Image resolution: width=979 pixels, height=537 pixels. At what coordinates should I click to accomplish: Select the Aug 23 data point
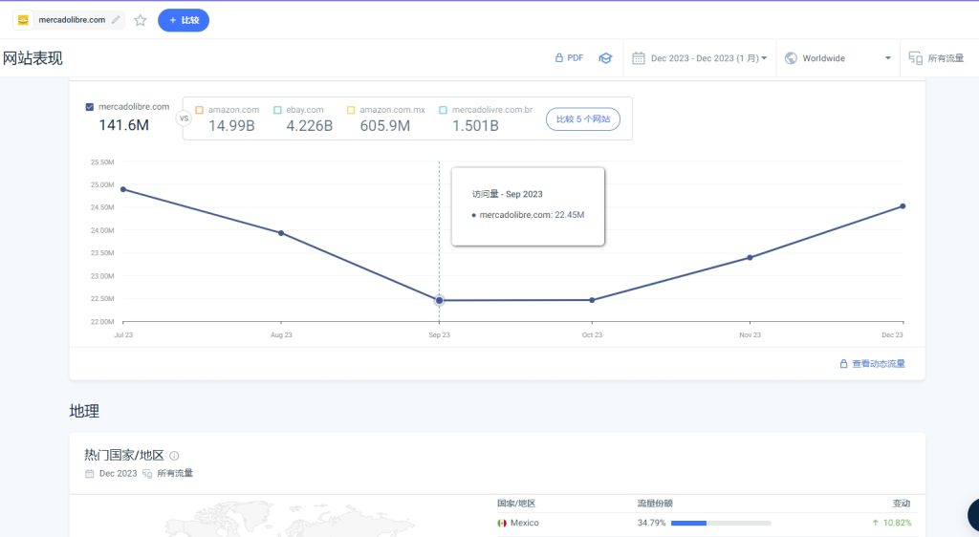(281, 233)
